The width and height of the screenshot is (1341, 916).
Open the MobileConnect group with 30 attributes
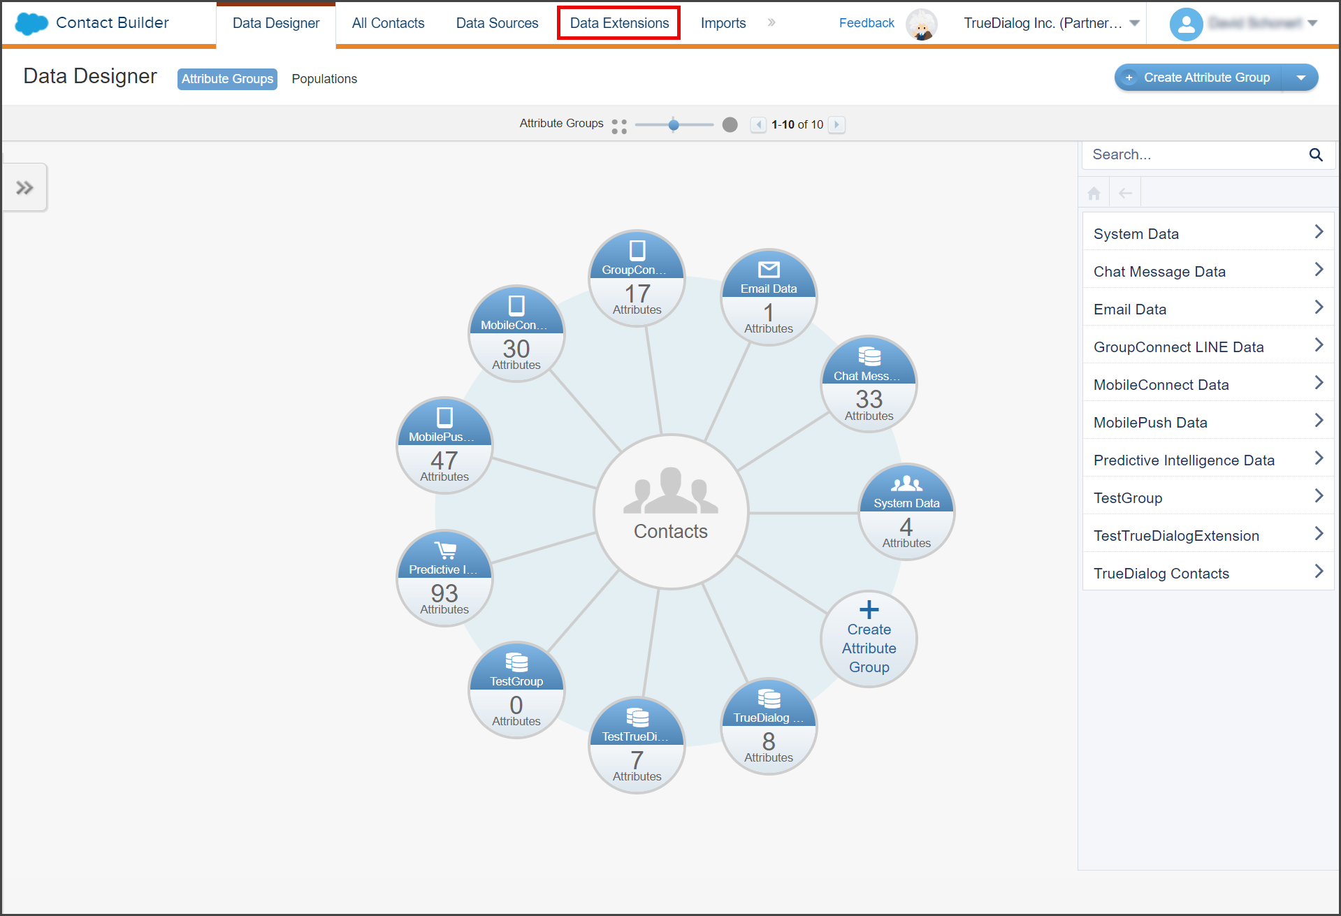pos(516,333)
